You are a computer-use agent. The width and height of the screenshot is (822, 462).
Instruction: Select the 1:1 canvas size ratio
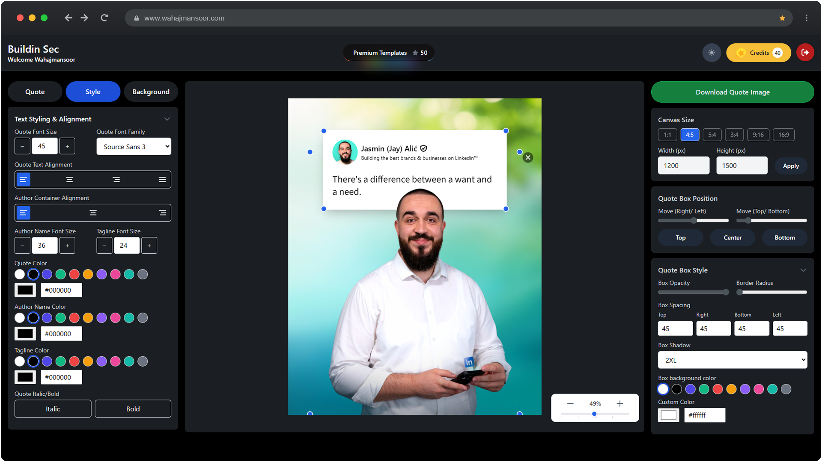click(667, 135)
